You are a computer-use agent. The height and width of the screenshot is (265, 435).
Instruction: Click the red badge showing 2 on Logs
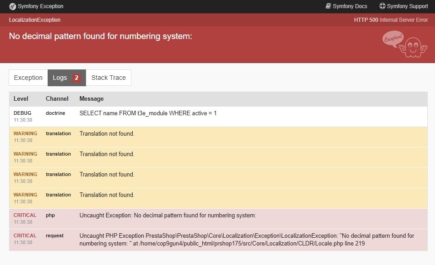point(75,78)
